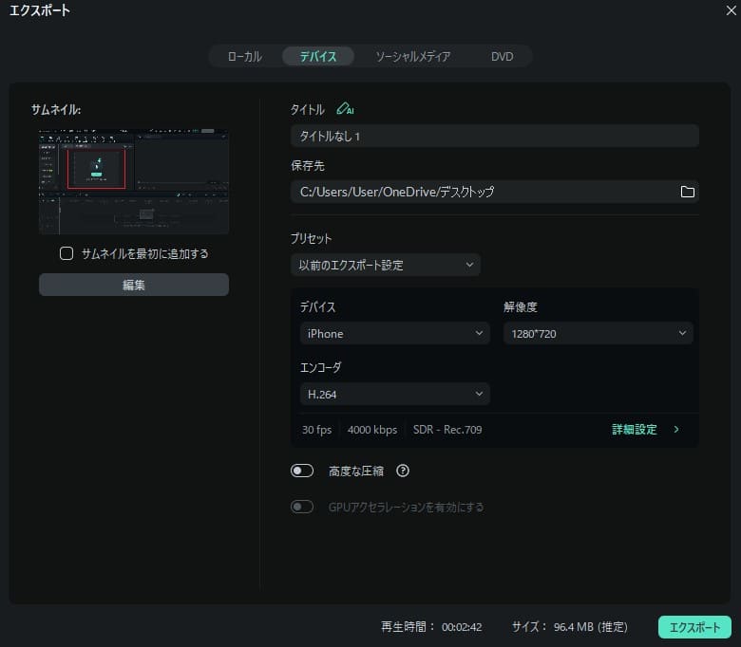Click the SDR - Rec.709 text
This screenshot has height=647, width=741.
[x=447, y=430]
